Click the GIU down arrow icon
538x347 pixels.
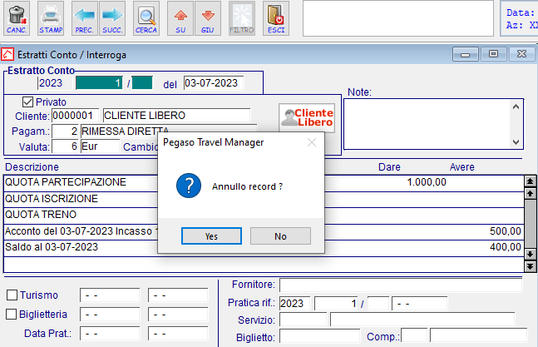208,18
